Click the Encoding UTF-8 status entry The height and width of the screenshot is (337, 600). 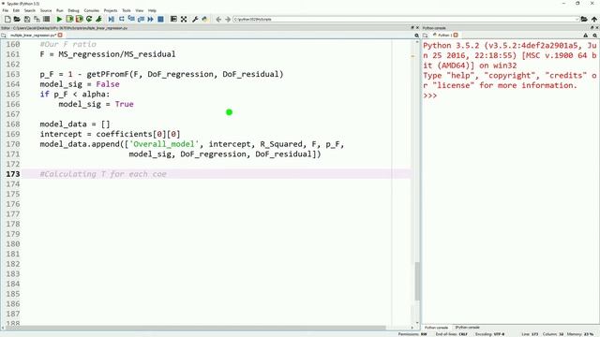click(490, 334)
